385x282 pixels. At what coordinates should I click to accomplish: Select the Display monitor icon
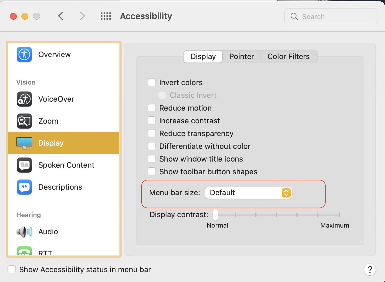(24, 143)
